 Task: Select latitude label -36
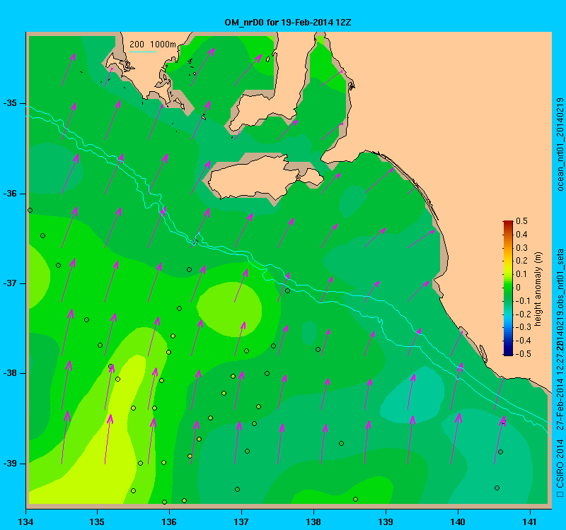coord(10,194)
